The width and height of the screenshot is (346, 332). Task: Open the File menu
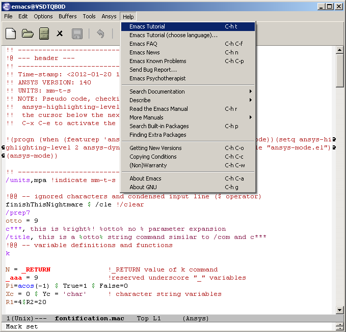tap(8, 16)
